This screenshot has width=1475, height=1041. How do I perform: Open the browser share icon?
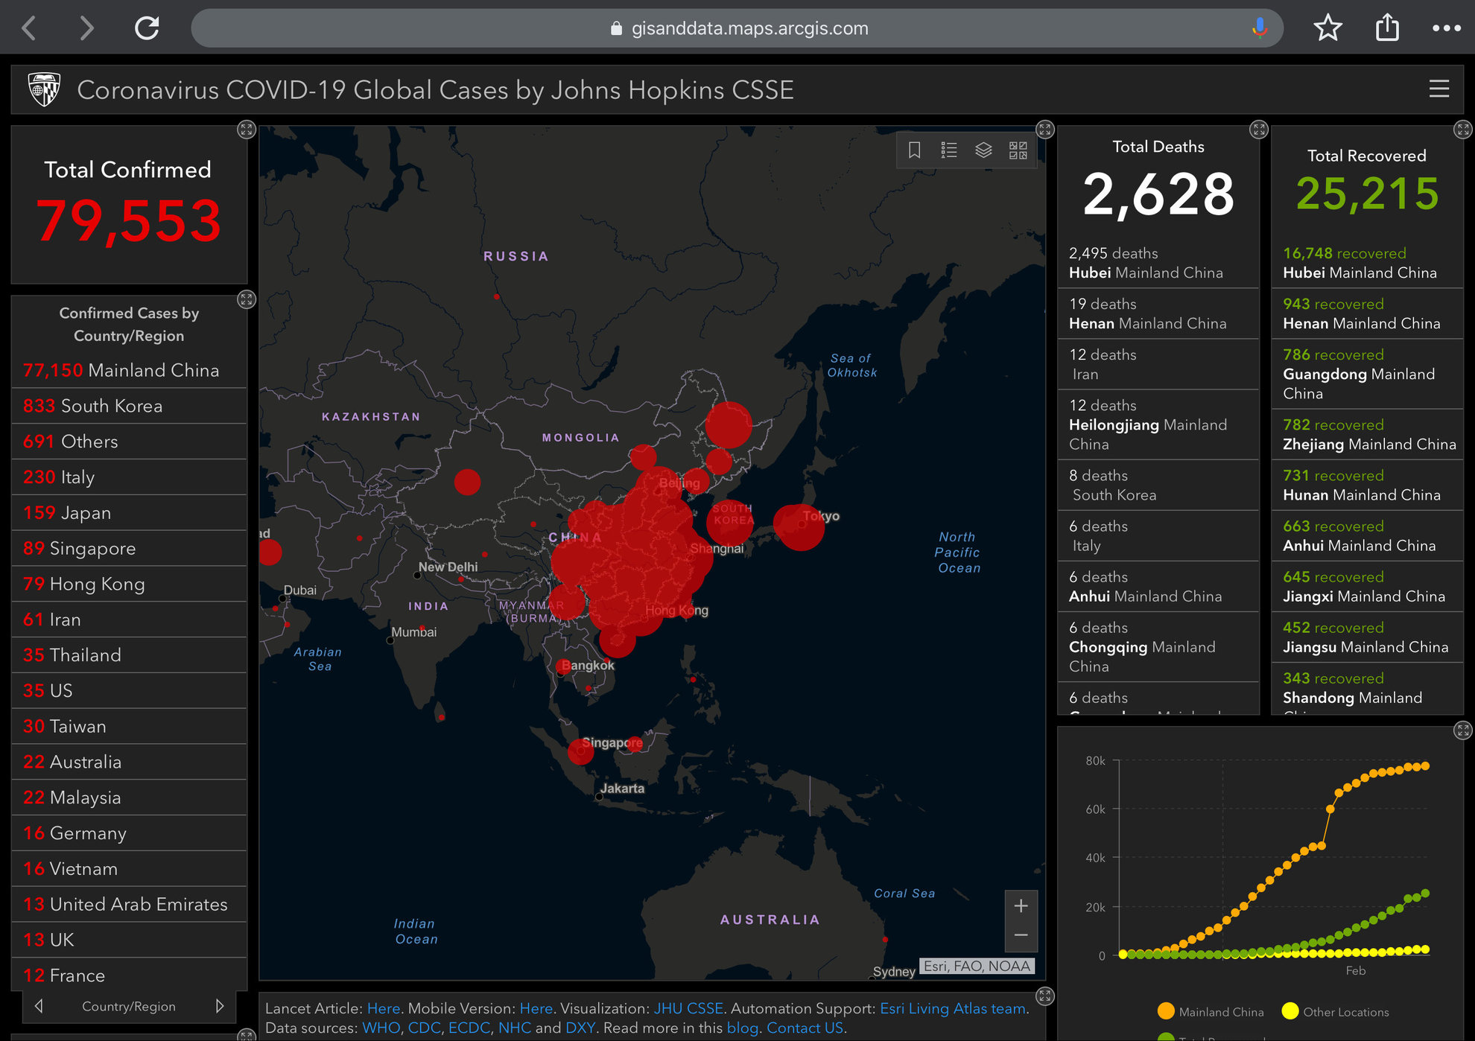tap(1387, 28)
